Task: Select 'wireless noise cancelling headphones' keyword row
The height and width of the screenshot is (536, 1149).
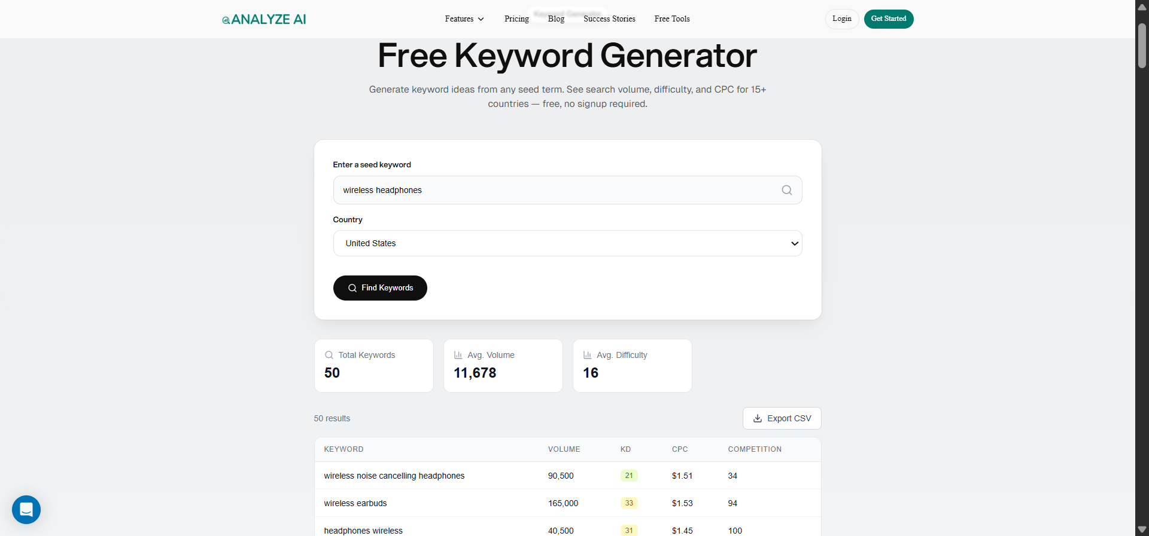Action: click(567, 476)
